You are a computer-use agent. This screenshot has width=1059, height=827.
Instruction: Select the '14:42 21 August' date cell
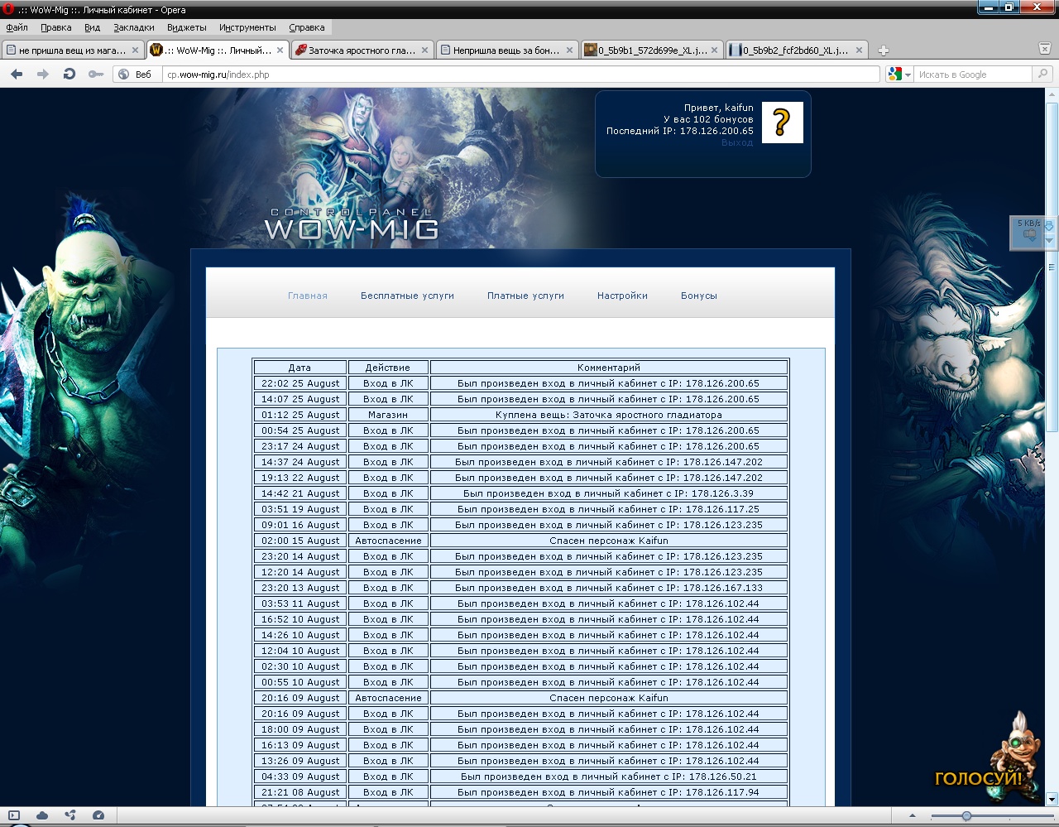coord(299,493)
